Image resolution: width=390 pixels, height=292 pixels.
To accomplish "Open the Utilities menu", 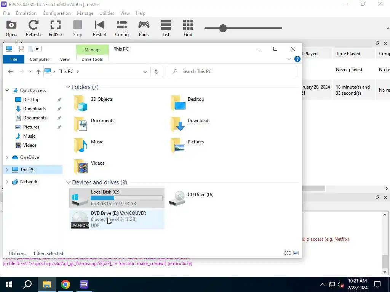I will pos(107,13).
